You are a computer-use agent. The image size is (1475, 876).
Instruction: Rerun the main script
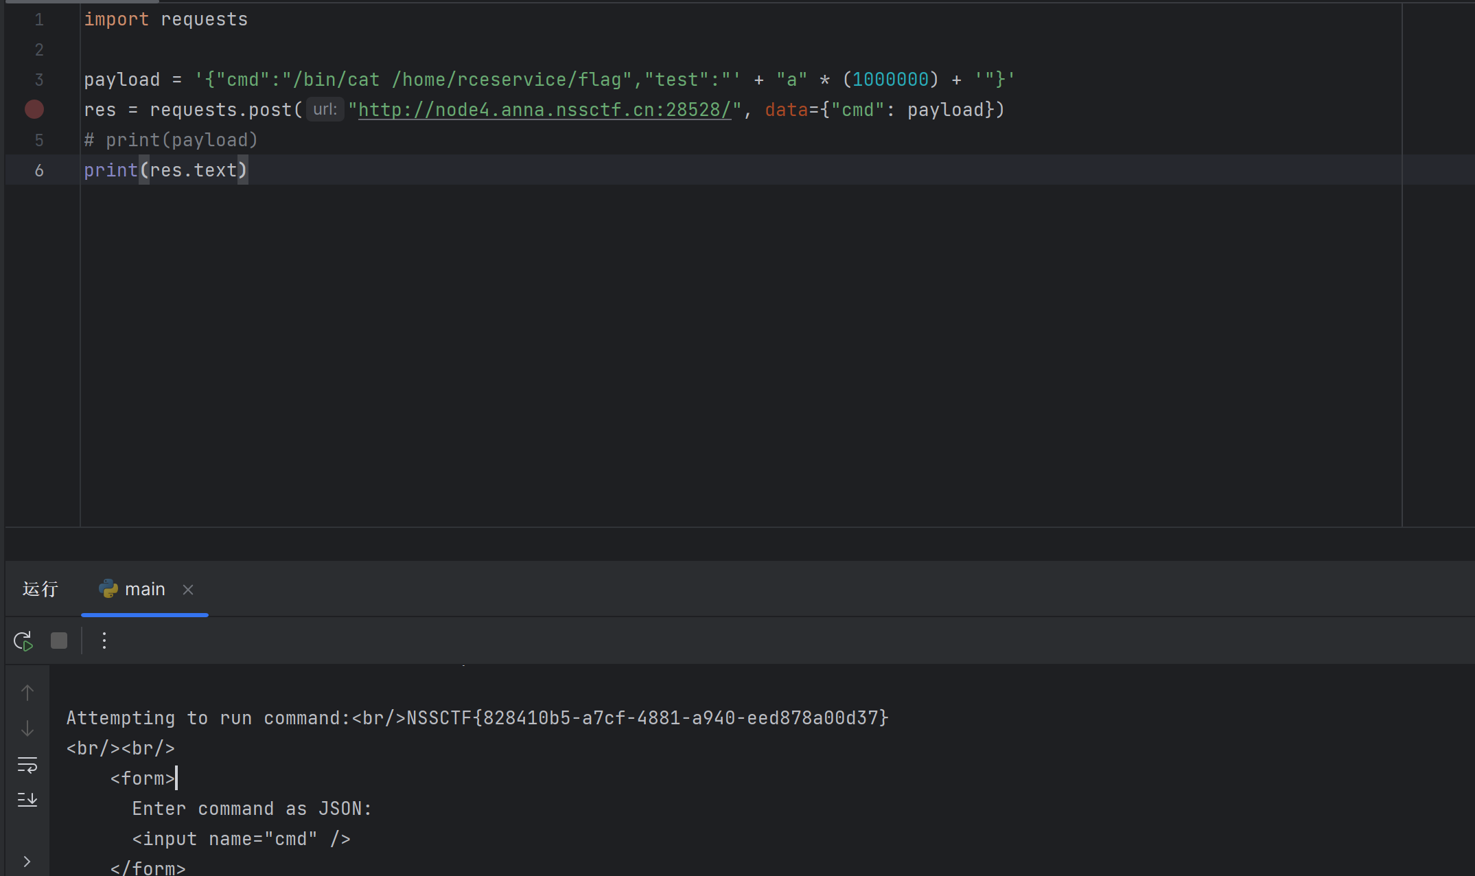[x=23, y=641]
